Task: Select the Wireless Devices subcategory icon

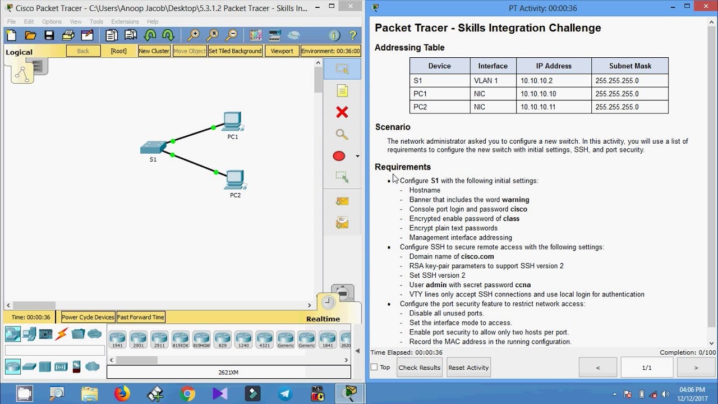Action: (x=61, y=367)
